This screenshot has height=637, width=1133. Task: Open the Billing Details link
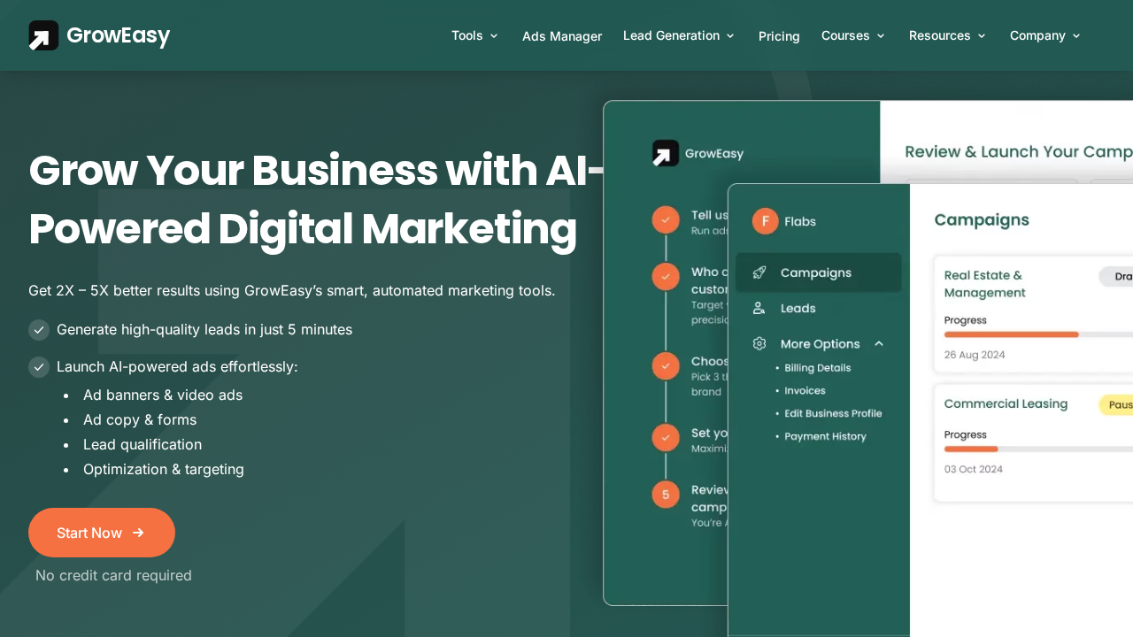[817, 368]
